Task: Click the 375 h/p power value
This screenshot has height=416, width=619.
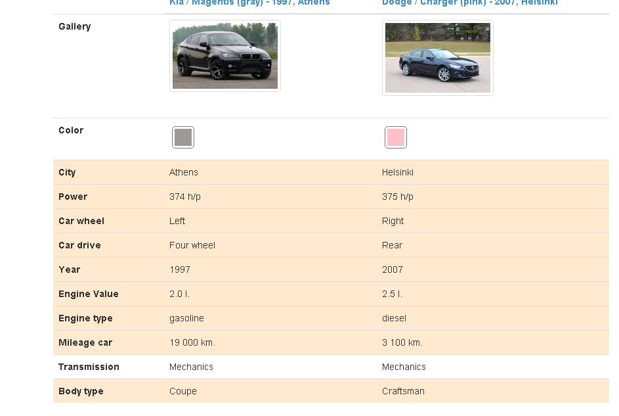Action: (398, 196)
